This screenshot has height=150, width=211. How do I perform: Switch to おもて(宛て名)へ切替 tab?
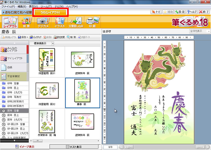[x=17, y=12]
